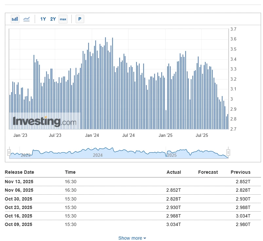Click the 3.7 y-axis label
The width and height of the screenshot is (263, 241).
pyautogui.click(x=233, y=29)
